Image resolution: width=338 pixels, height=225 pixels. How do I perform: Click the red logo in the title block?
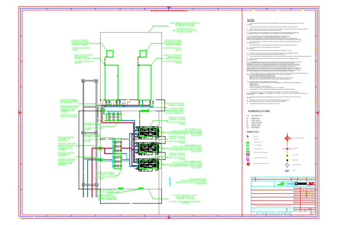click(311, 183)
